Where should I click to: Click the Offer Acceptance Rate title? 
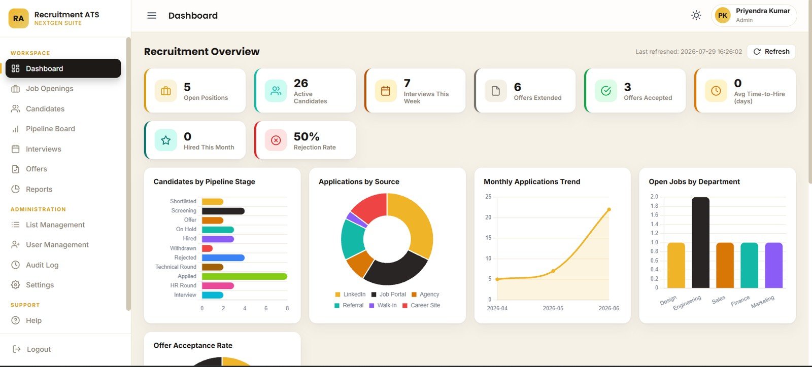point(193,346)
